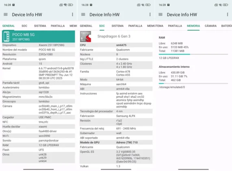
Task: Switch to SISTEMA tab in the first screen
Action: (x=40, y=26)
